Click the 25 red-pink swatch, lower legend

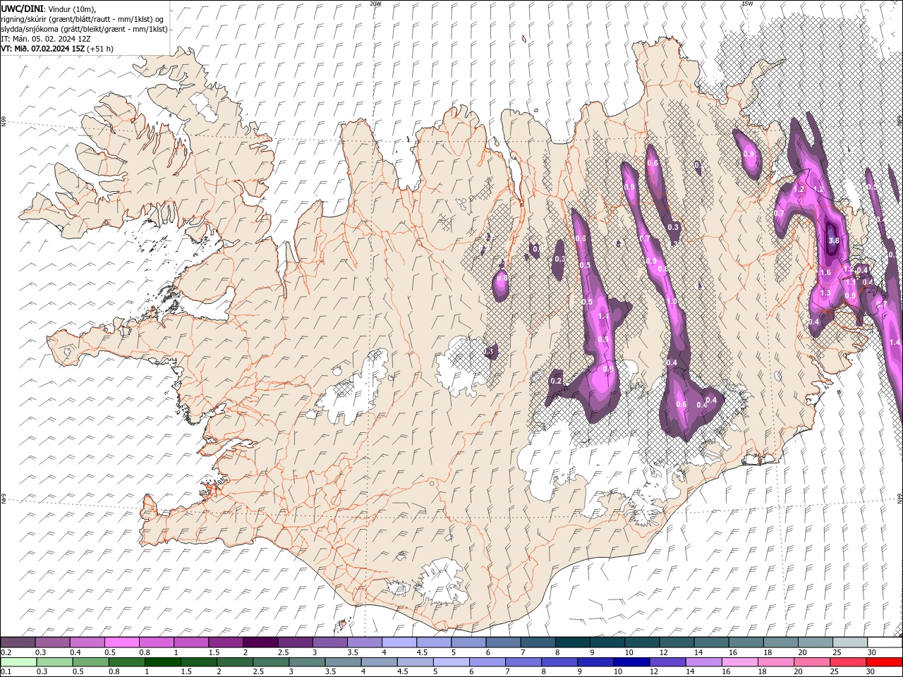pos(848,661)
